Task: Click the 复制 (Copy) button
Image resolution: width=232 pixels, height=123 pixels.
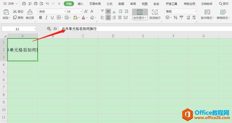Action: tap(18, 17)
